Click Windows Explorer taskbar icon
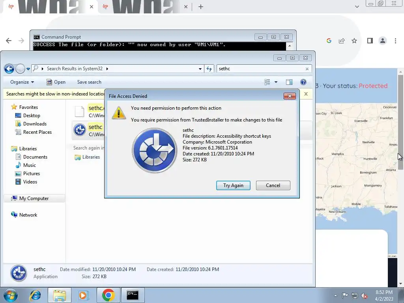This screenshot has height=303, width=404. 60,295
